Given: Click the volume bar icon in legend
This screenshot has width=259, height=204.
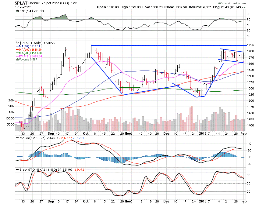Looking at the screenshot, I should (x=16, y=60).
